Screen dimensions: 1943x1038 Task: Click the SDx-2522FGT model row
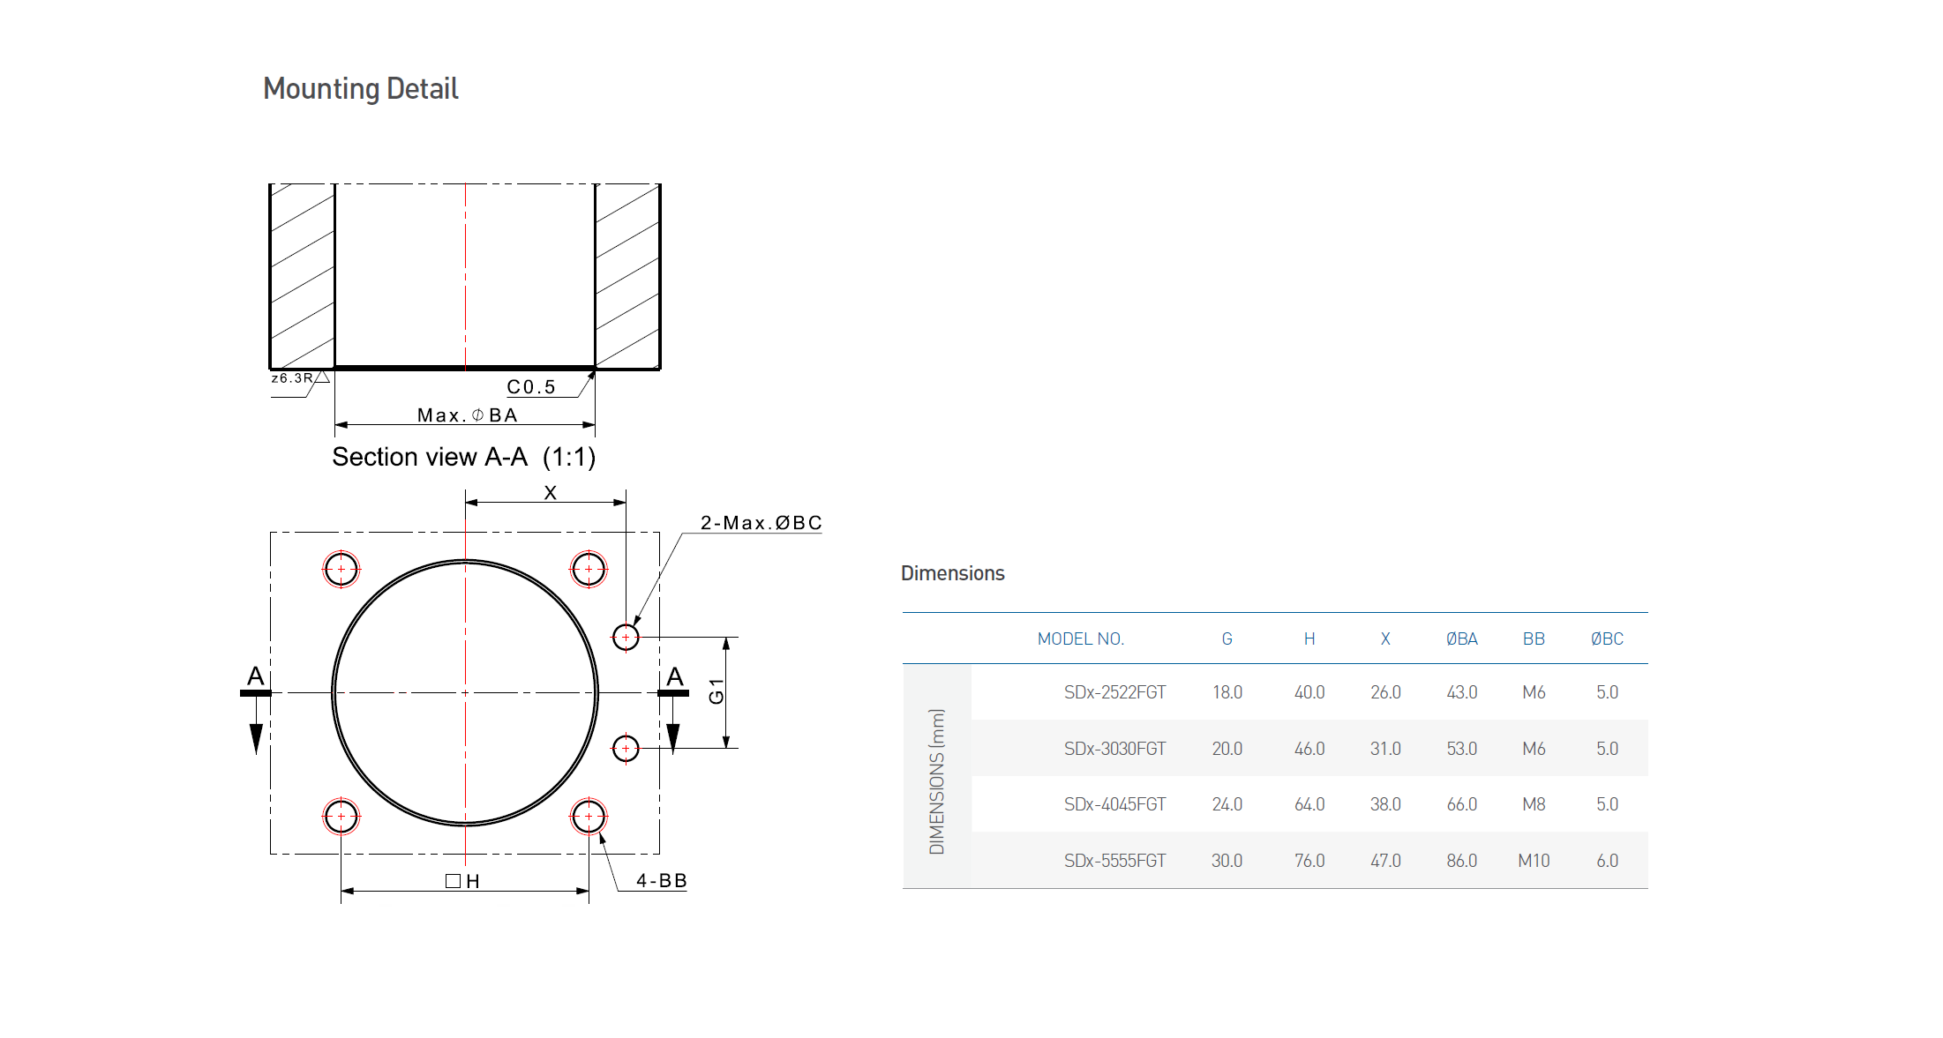1114,692
